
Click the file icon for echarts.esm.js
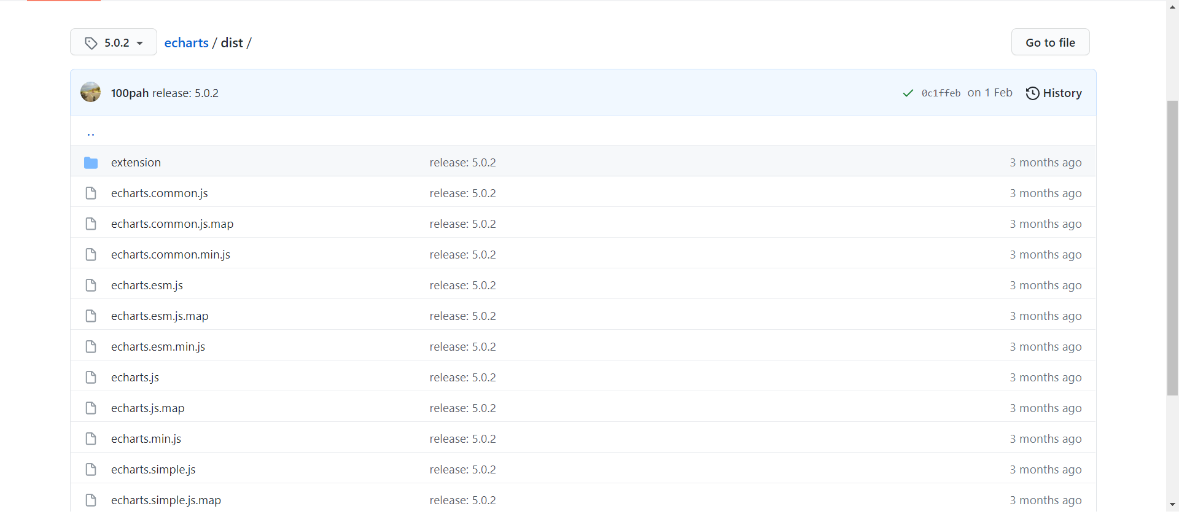(x=91, y=286)
